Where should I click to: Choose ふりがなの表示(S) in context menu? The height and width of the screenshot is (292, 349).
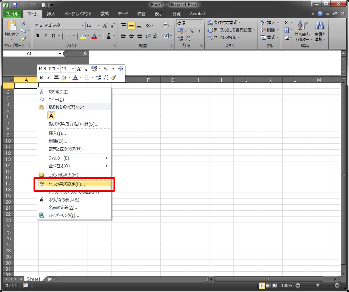tap(74, 200)
